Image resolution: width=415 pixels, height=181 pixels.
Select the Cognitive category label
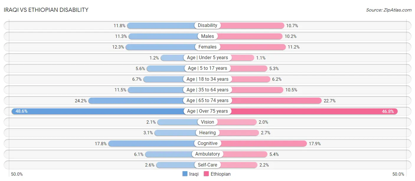click(207, 143)
